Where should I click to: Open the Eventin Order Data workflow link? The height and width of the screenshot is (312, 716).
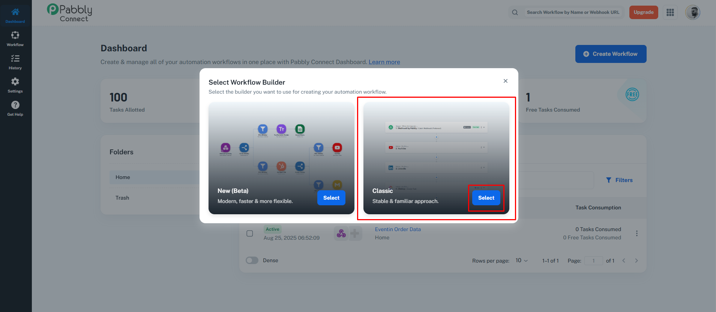point(398,229)
